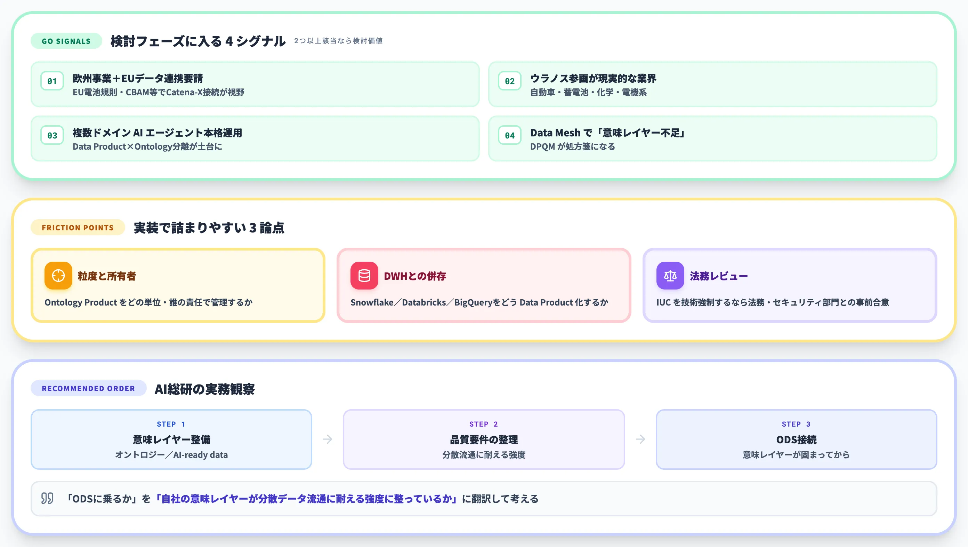This screenshot has width=968, height=547.
Task: Click the GO SIGNALS pill label
Action: (x=66, y=41)
